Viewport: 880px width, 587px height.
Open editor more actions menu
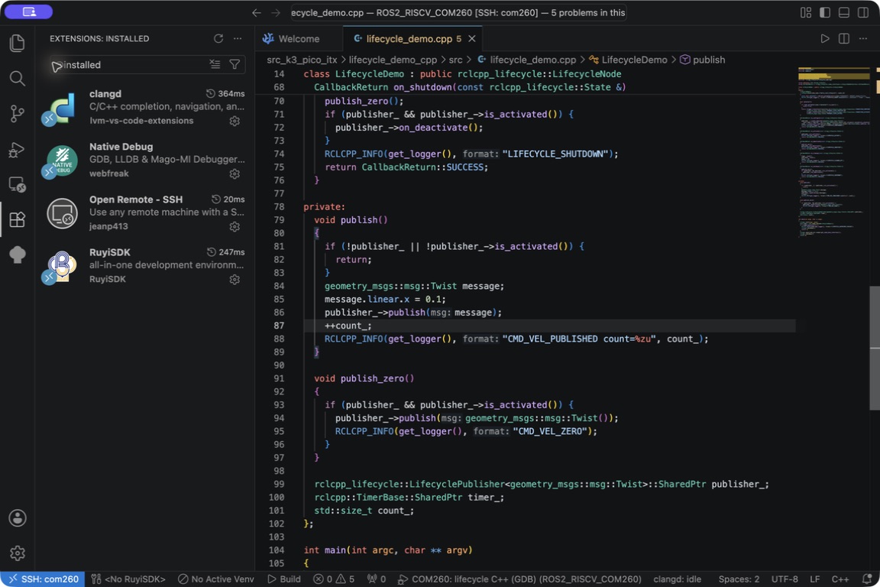(x=863, y=38)
